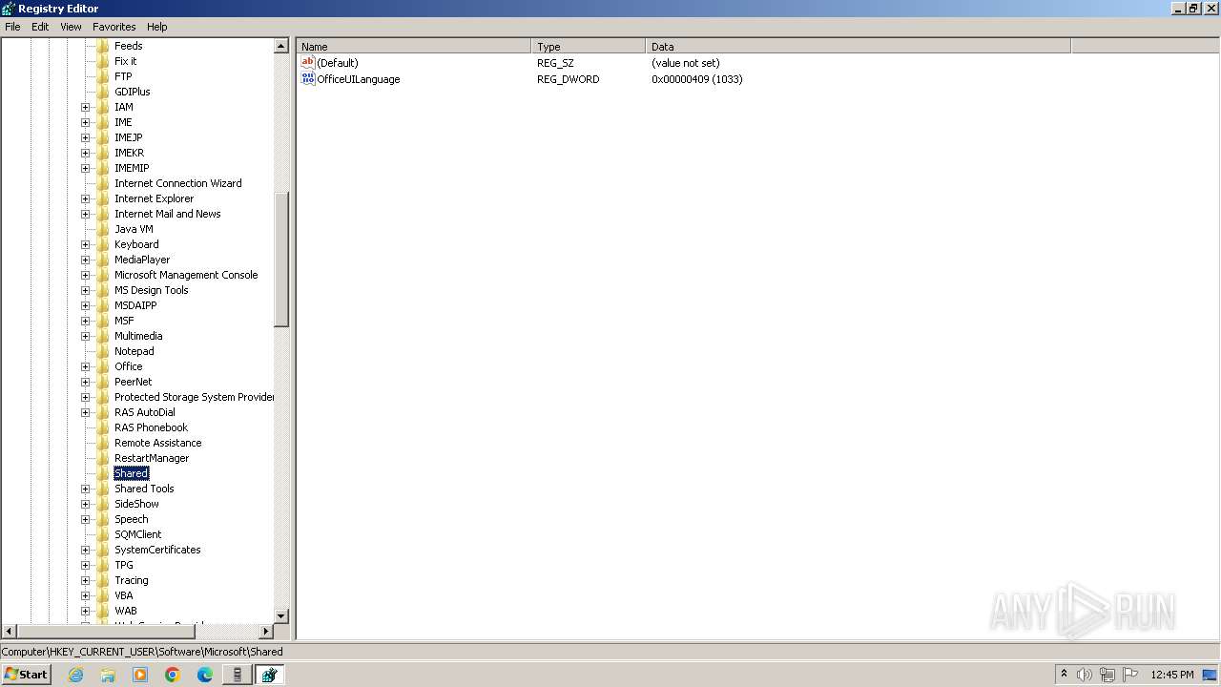Image resolution: width=1221 pixels, height=687 pixels.
Task: Expand the Multimedia key
Action: [x=85, y=336]
